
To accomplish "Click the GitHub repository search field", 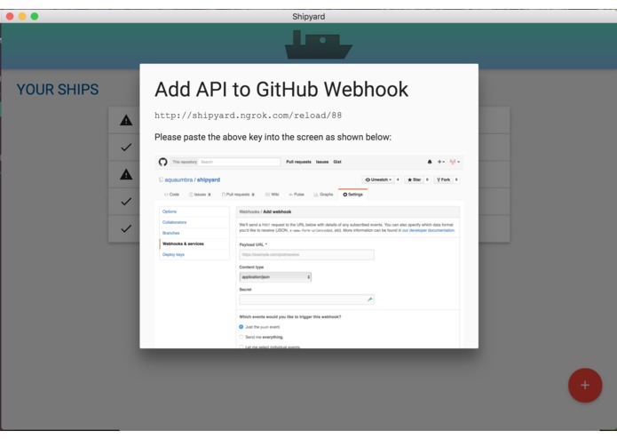I will (x=225, y=162).
